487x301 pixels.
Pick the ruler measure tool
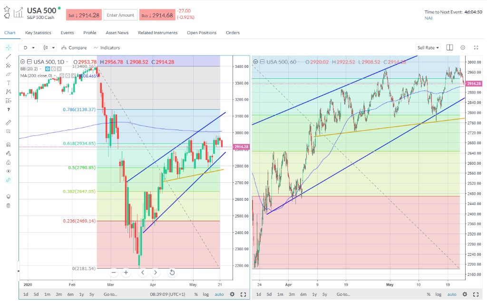[9, 122]
